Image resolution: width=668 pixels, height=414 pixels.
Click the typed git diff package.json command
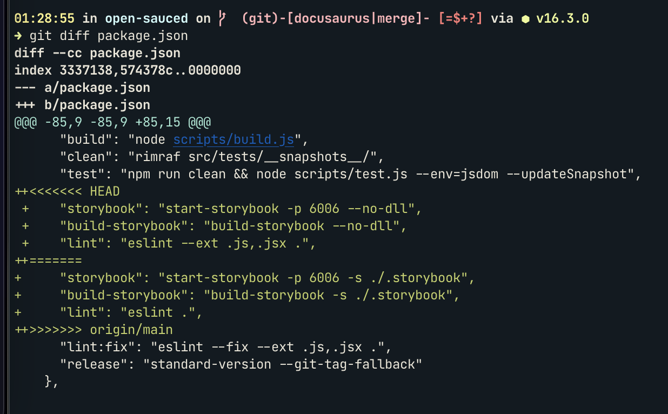tap(109, 36)
